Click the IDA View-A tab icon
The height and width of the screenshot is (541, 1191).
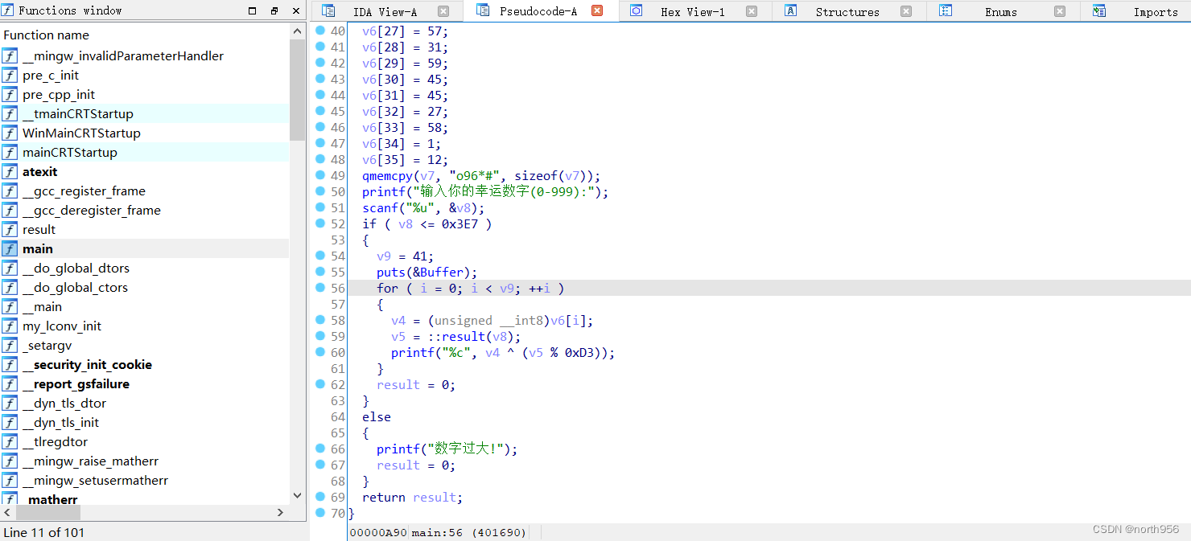pyautogui.click(x=328, y=10)
